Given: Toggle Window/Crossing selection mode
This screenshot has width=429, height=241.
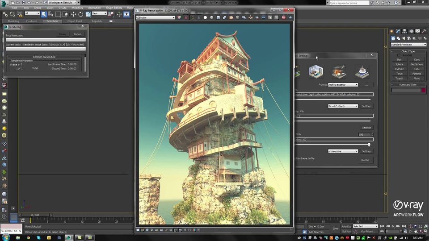Looking at the screenshot, I should point(65,14).
